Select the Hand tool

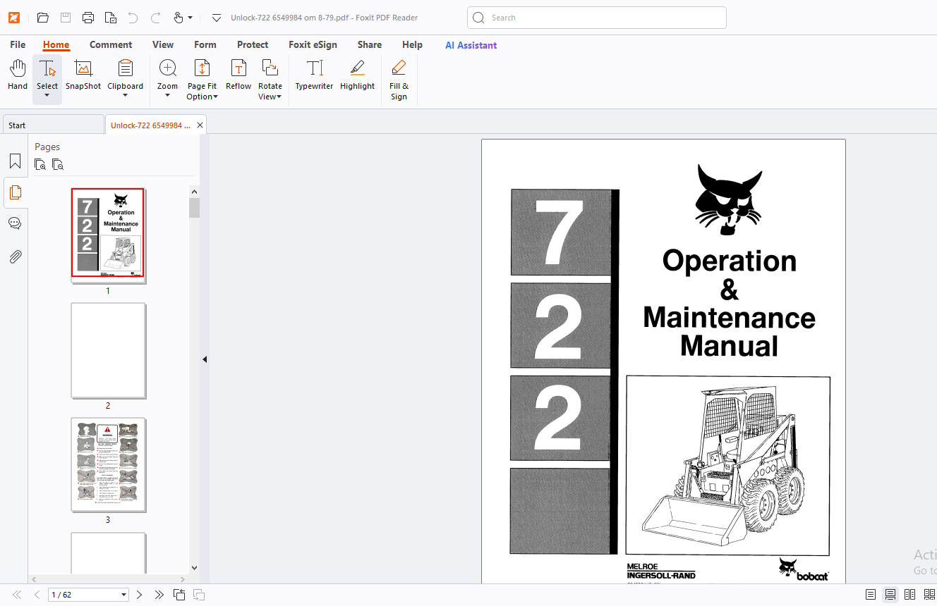pyautogui.click(x=18, y=75)
